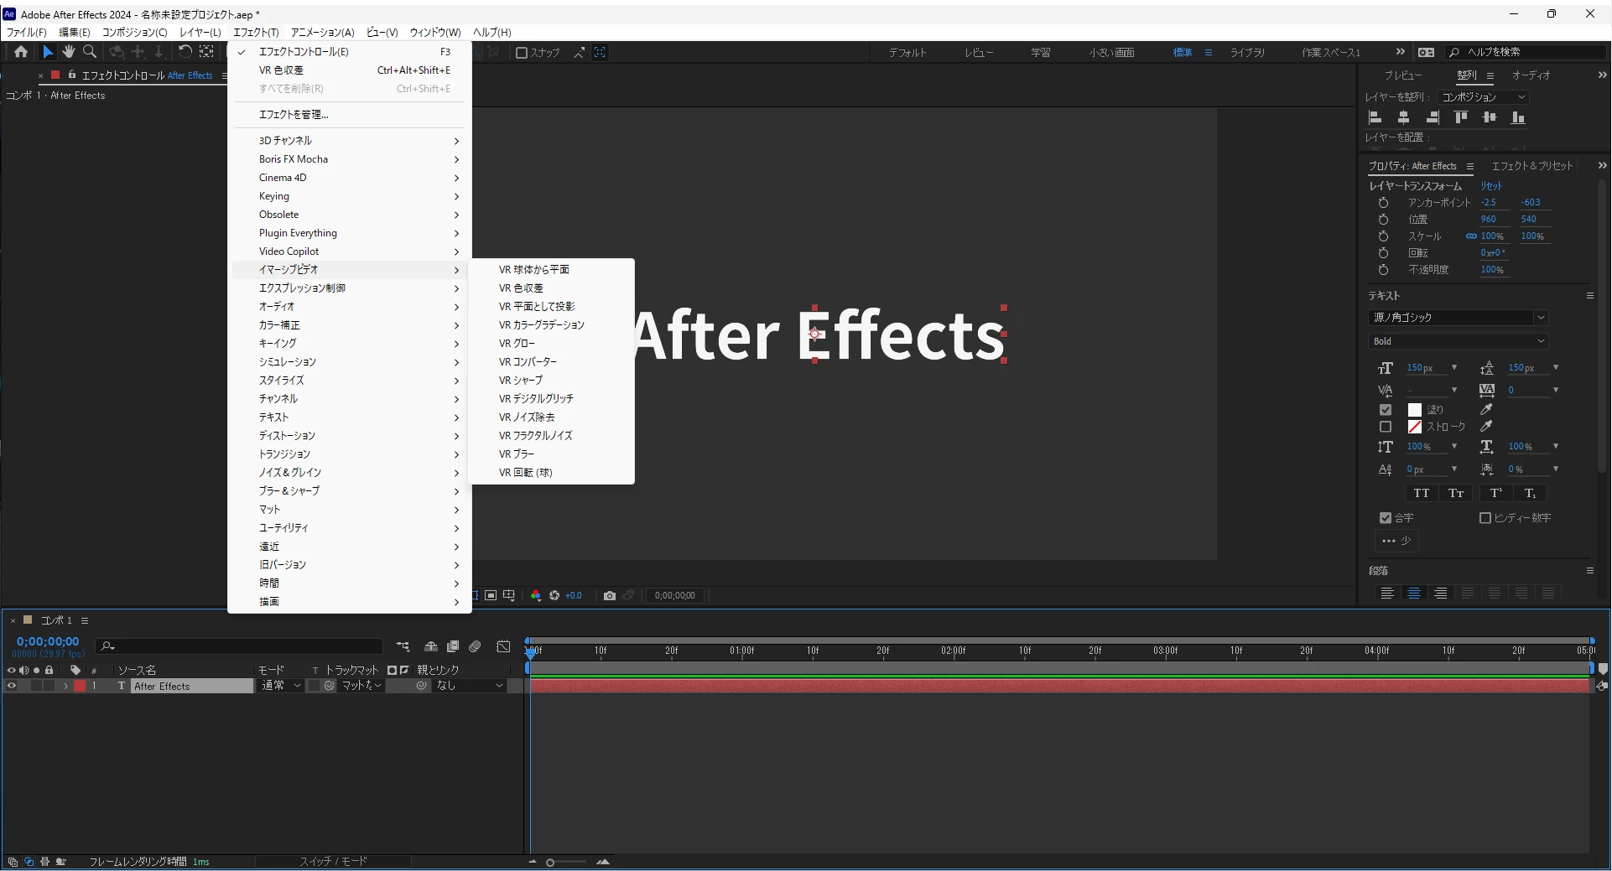Click the stroke none color swatch

click(1415, 427)
